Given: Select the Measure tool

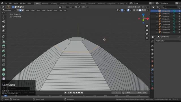Looking at the screenshot, I should pyautogui.click(x=4, y=41).
